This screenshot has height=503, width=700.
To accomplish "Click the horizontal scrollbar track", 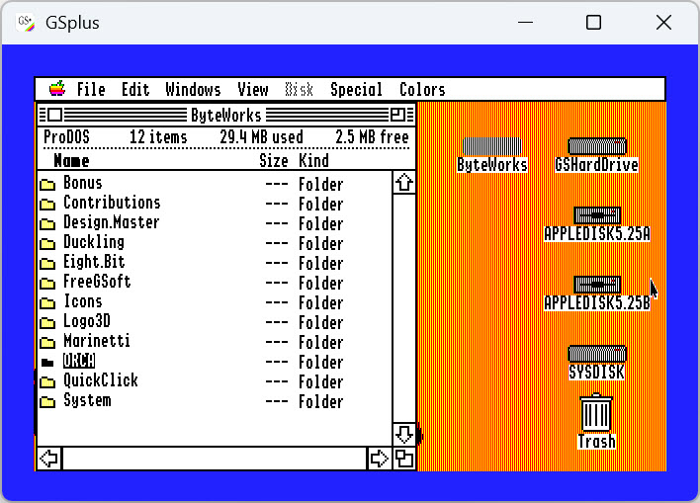I will [x=215, y=459].
